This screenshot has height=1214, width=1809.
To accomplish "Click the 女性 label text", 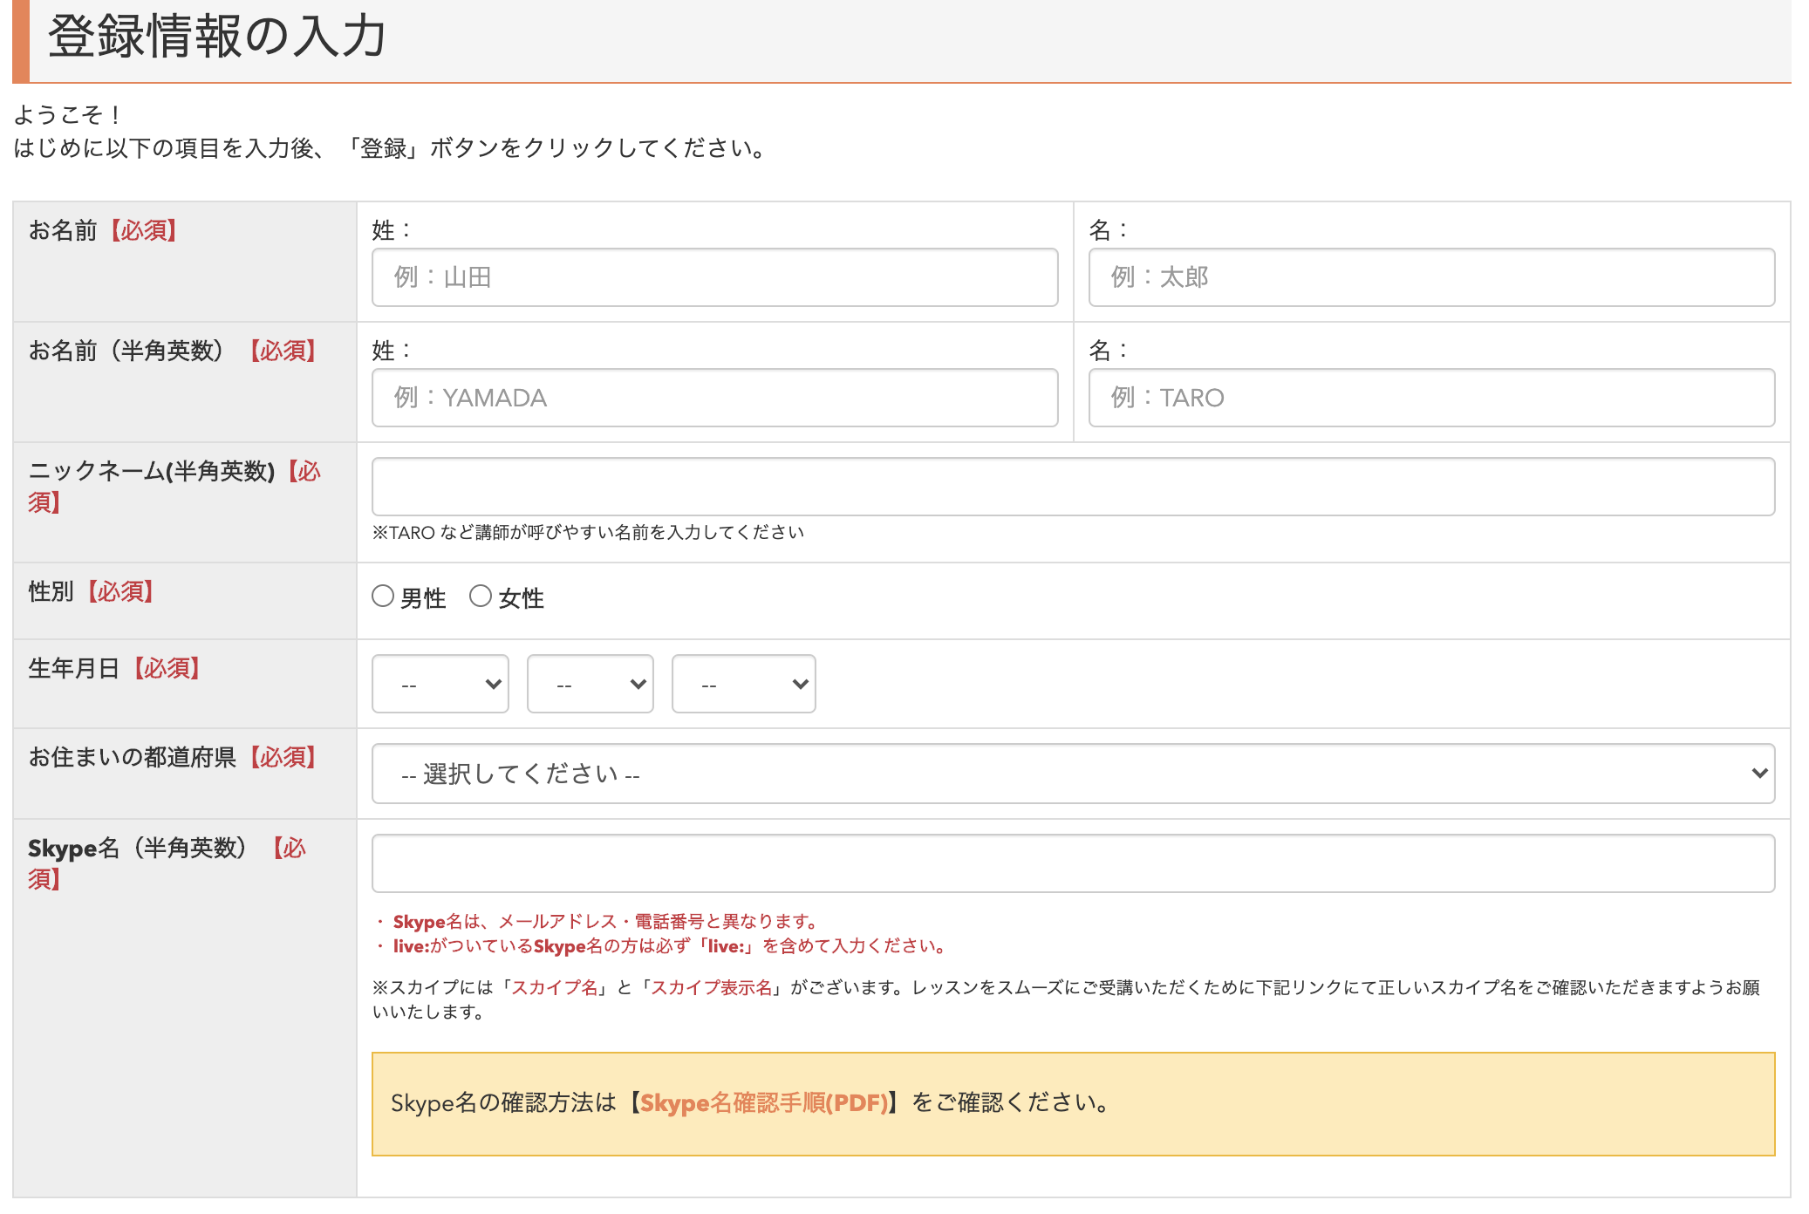I will point(522,598).
